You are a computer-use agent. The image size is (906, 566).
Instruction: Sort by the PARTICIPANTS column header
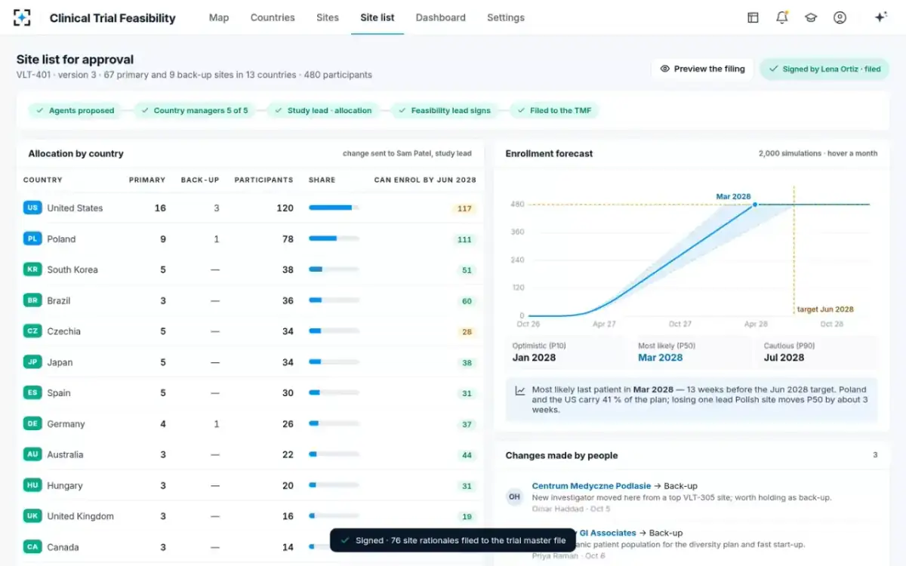(263, 180)
